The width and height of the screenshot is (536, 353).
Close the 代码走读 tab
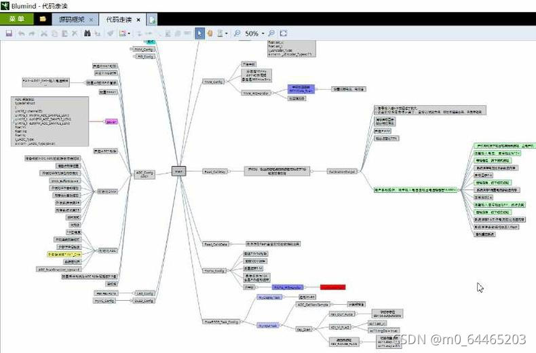pyautogui.click(x=138, y=20)
